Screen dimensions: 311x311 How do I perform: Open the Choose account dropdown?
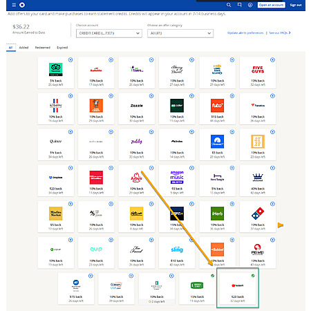pyautogui.click(x=109, y=33)
